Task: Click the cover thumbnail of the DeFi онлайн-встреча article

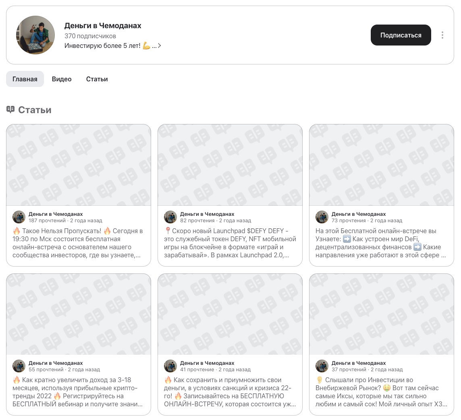Action: click(381, 165)
